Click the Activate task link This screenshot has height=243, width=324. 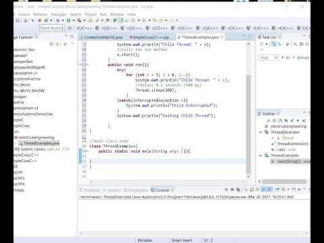coord(303,57)
